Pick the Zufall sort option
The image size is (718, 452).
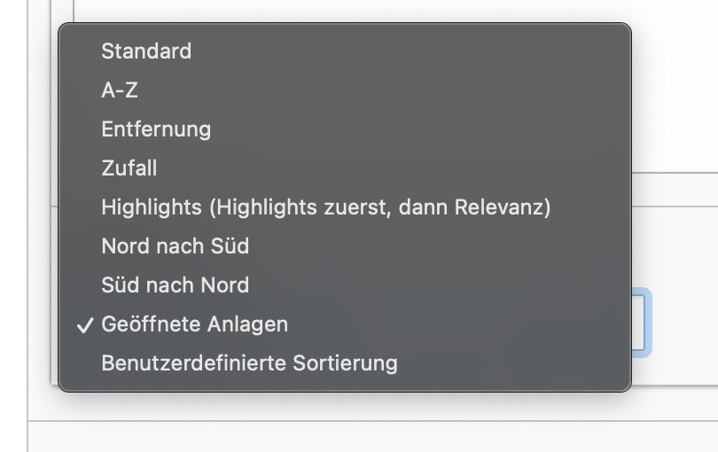pyautogui.click(x=345, y=168)
